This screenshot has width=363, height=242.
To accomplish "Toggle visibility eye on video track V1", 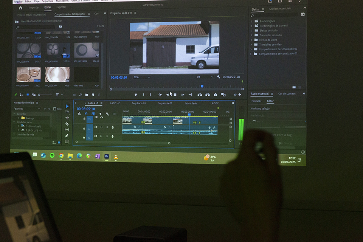I will pos(101,117).
